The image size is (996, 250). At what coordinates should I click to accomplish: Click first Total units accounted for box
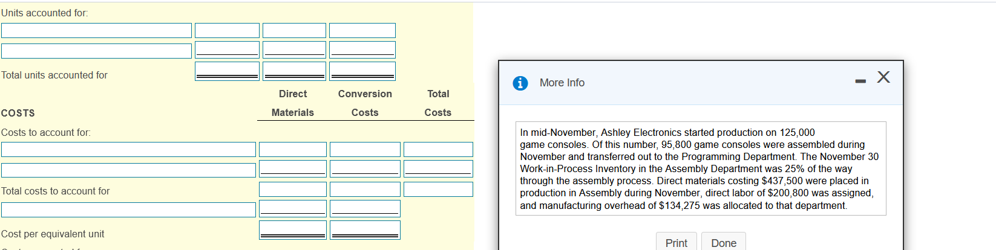(227, 71)
